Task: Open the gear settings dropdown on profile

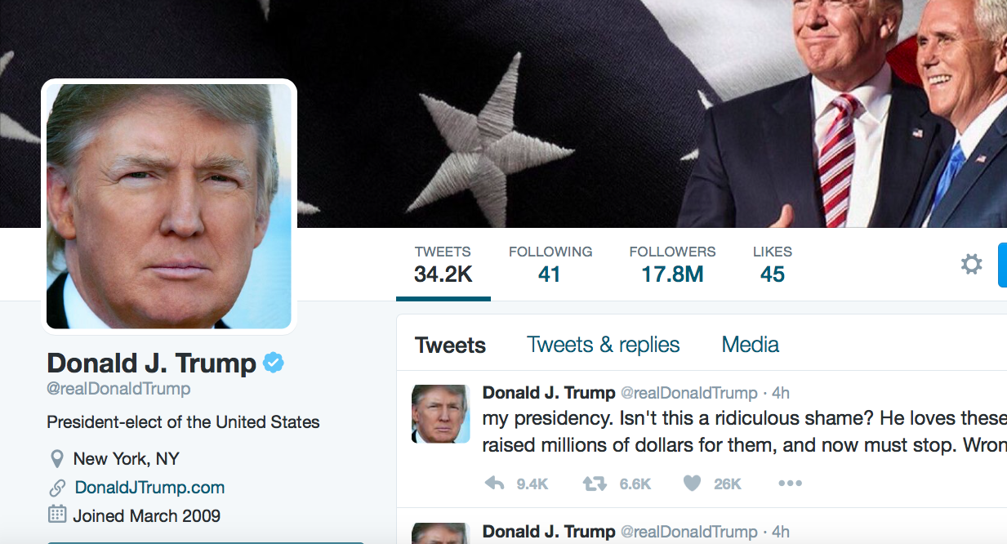Action: 971,265
